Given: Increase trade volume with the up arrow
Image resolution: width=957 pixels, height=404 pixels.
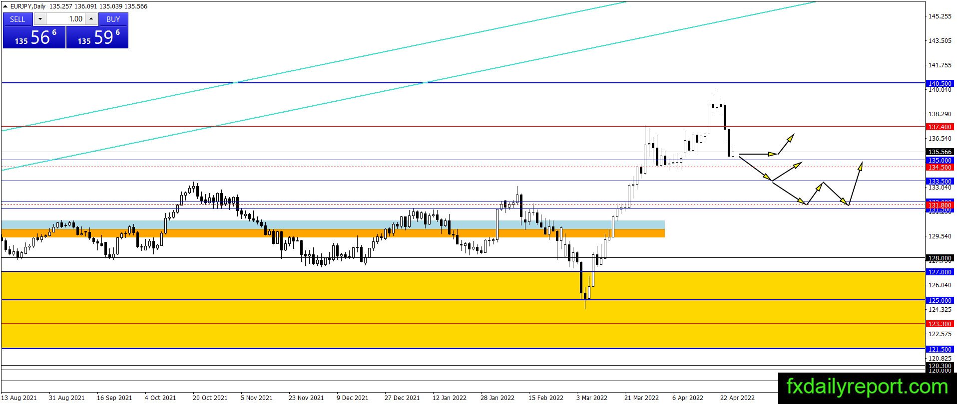Looking at the screenshot, I should [91, 19].
